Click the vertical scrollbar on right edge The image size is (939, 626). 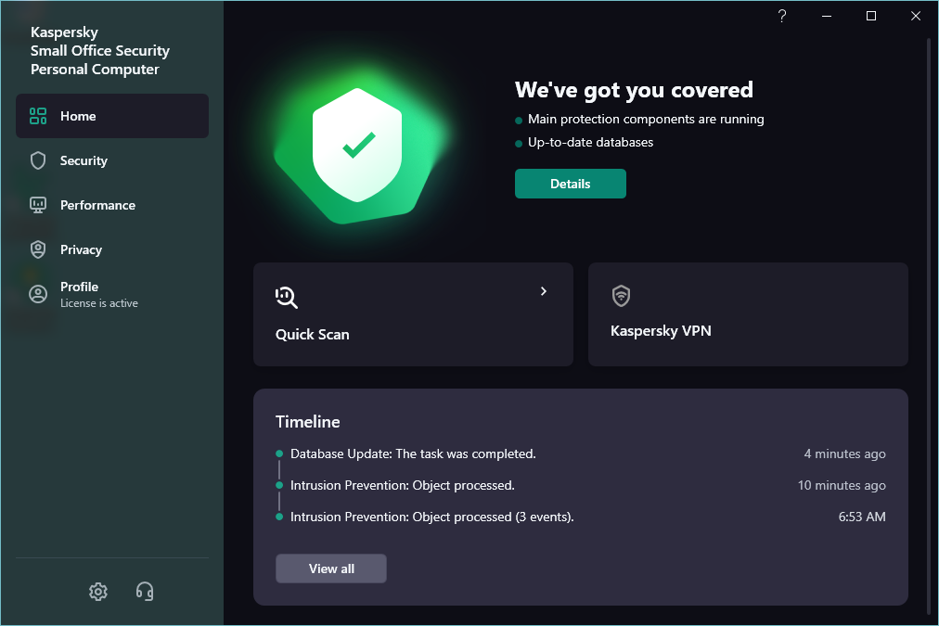pyautogui.click(x=930, y=325)
